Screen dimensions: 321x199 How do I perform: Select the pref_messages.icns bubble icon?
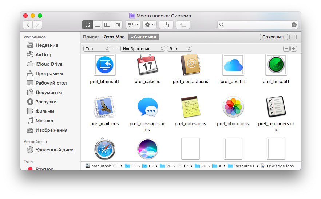click(x=147, y=107)
